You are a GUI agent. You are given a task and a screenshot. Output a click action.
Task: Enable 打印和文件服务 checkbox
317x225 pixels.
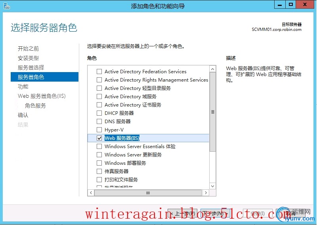click(x=99, y=179)
